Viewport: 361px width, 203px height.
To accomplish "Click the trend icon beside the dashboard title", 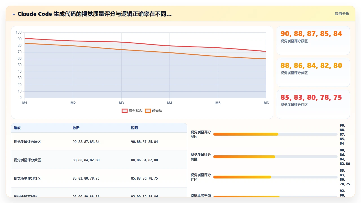I will [14, 14].
